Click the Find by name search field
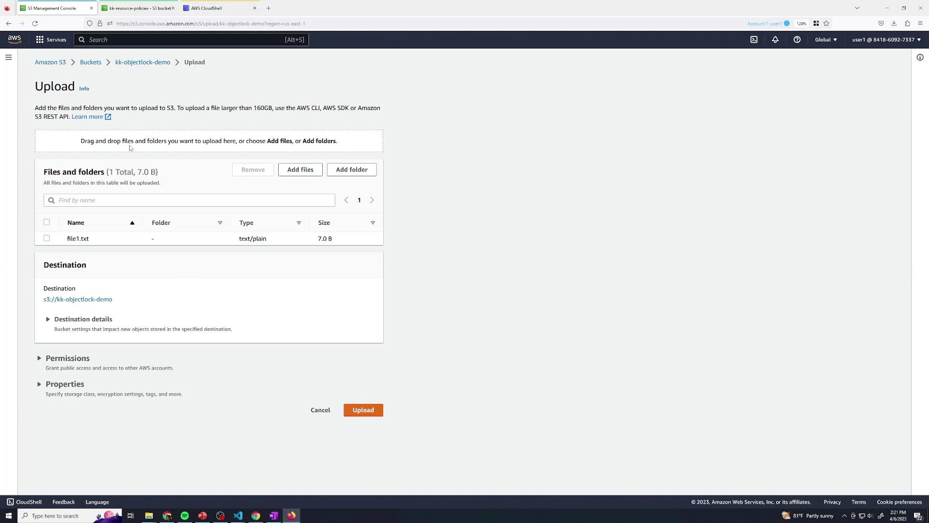 (x=194, y=200)
